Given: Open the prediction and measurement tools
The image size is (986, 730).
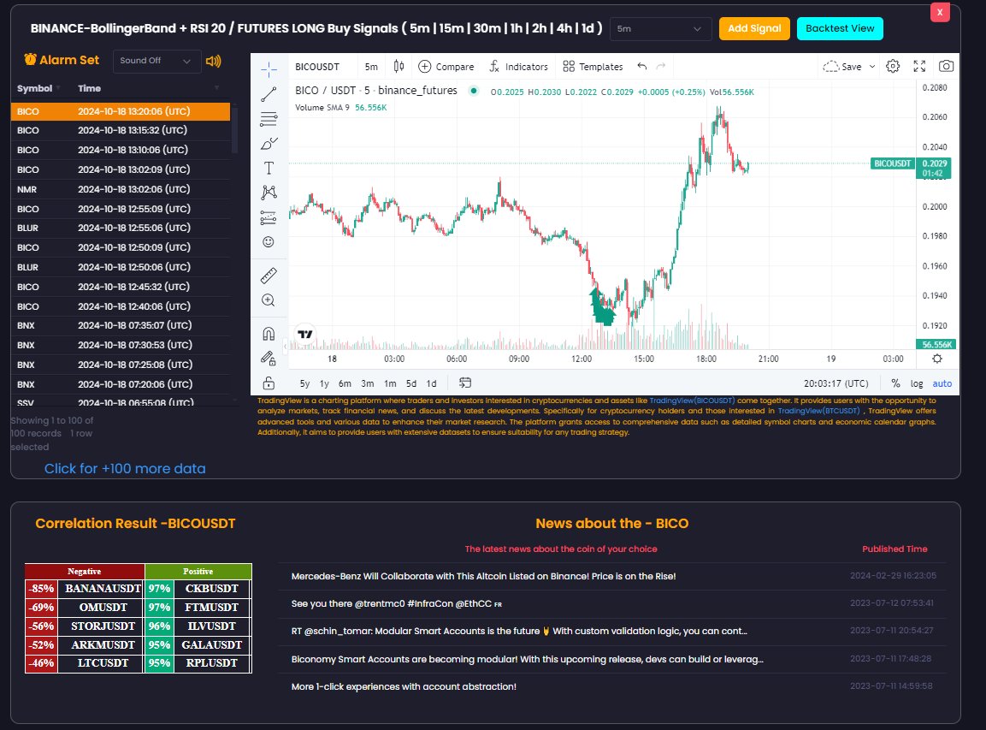Looking at the screenshot, I should [x=269, y=217].
